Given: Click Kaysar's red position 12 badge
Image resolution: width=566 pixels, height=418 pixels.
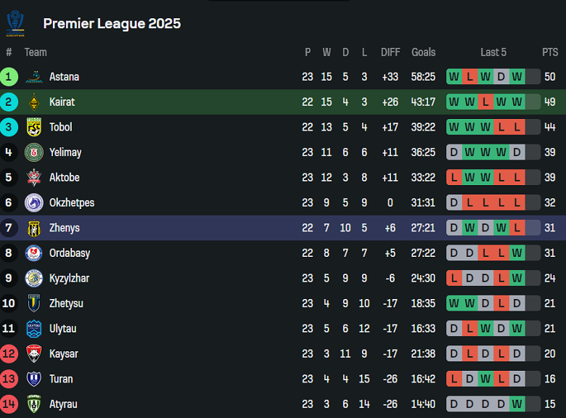Looking at the screenshot, I should tap(9, 354).
